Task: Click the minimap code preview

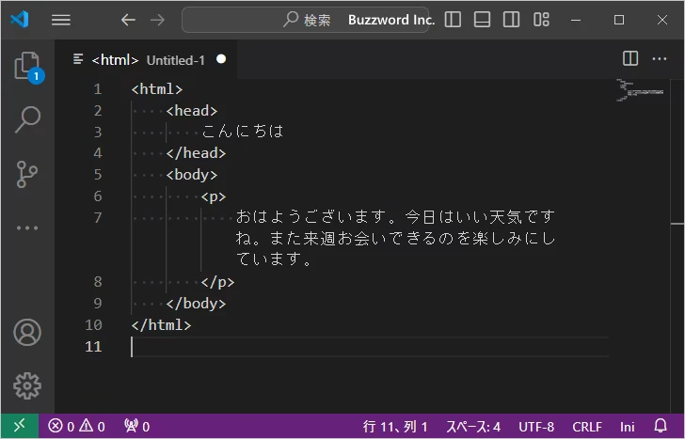Action: [x=640, y=90]
